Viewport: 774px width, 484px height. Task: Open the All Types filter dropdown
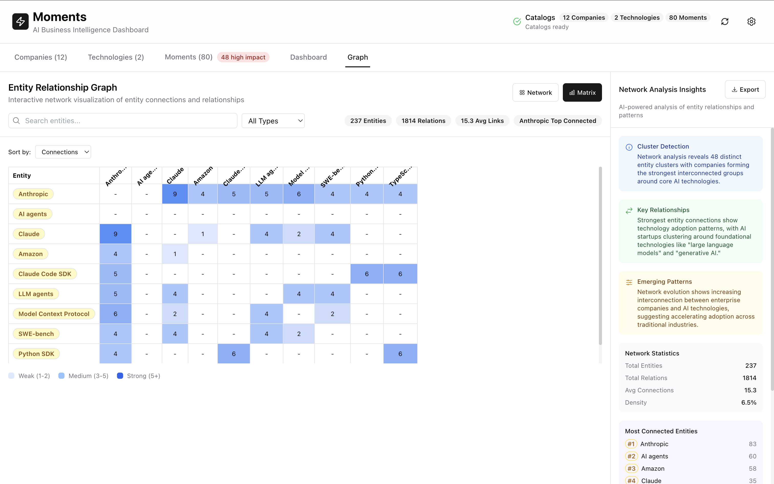point(273,121)
